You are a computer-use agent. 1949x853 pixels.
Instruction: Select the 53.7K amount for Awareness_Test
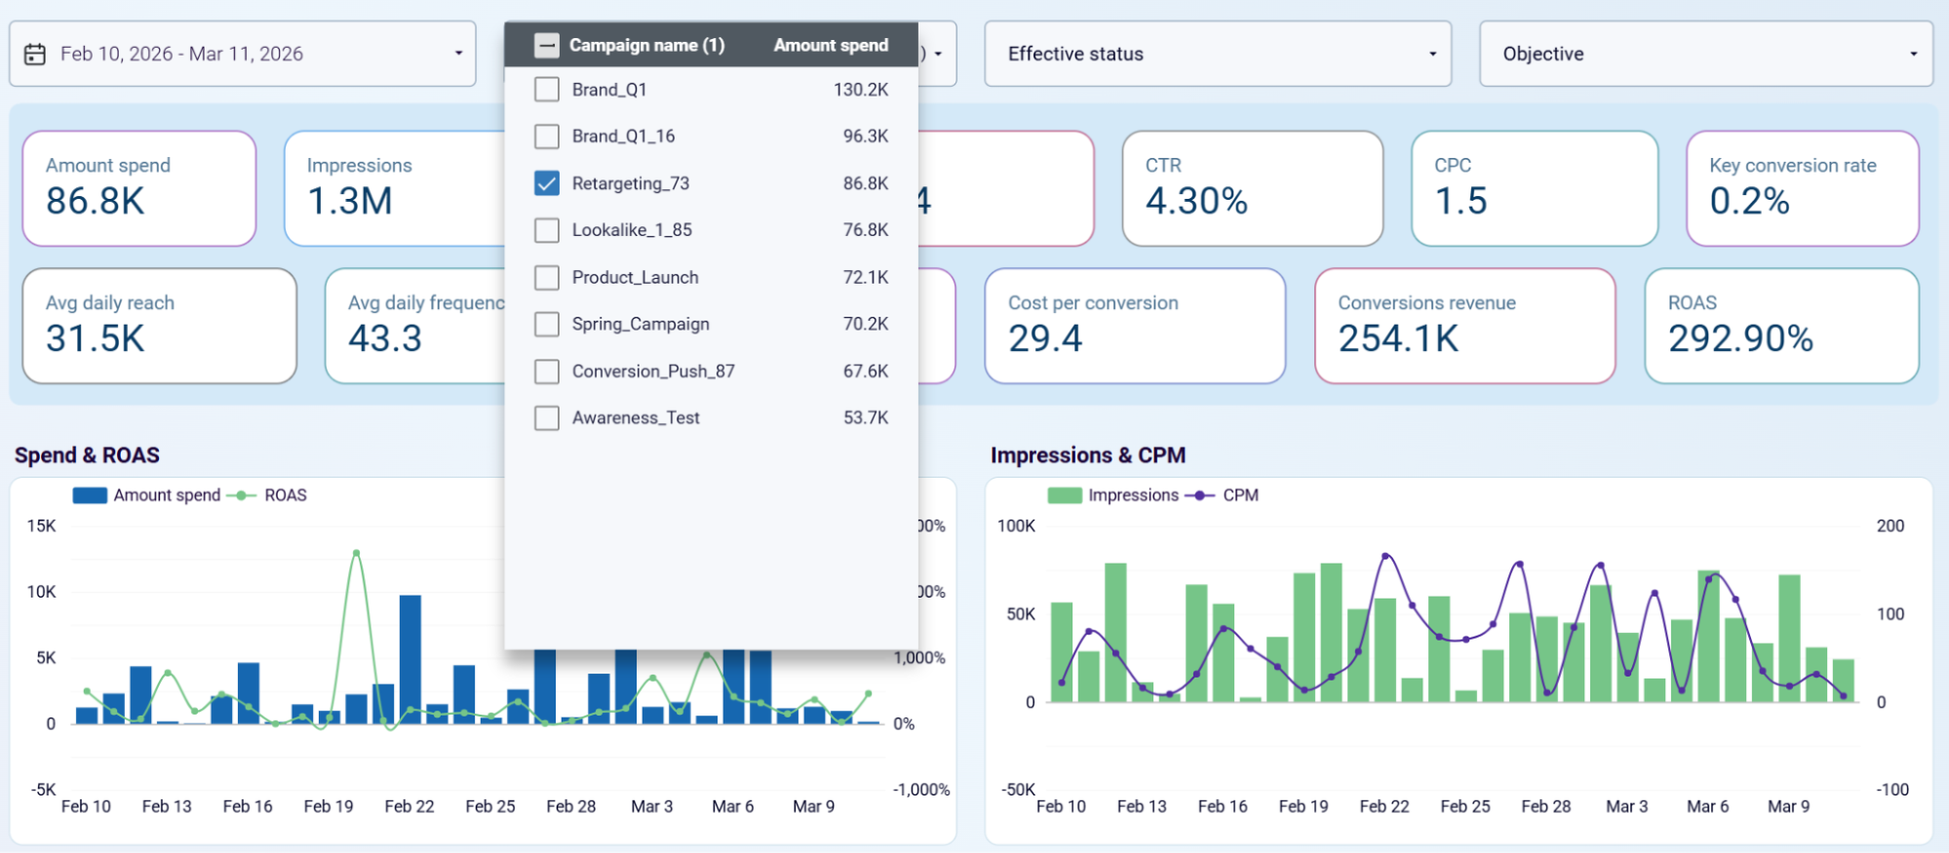(866, 418)
